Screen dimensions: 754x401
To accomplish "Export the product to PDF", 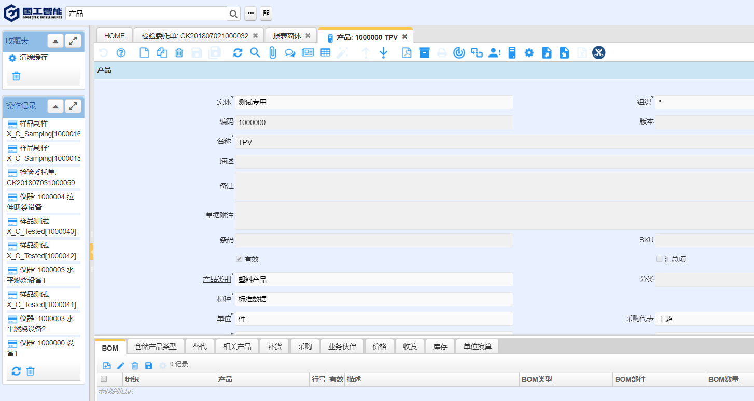I will point(407,52).
